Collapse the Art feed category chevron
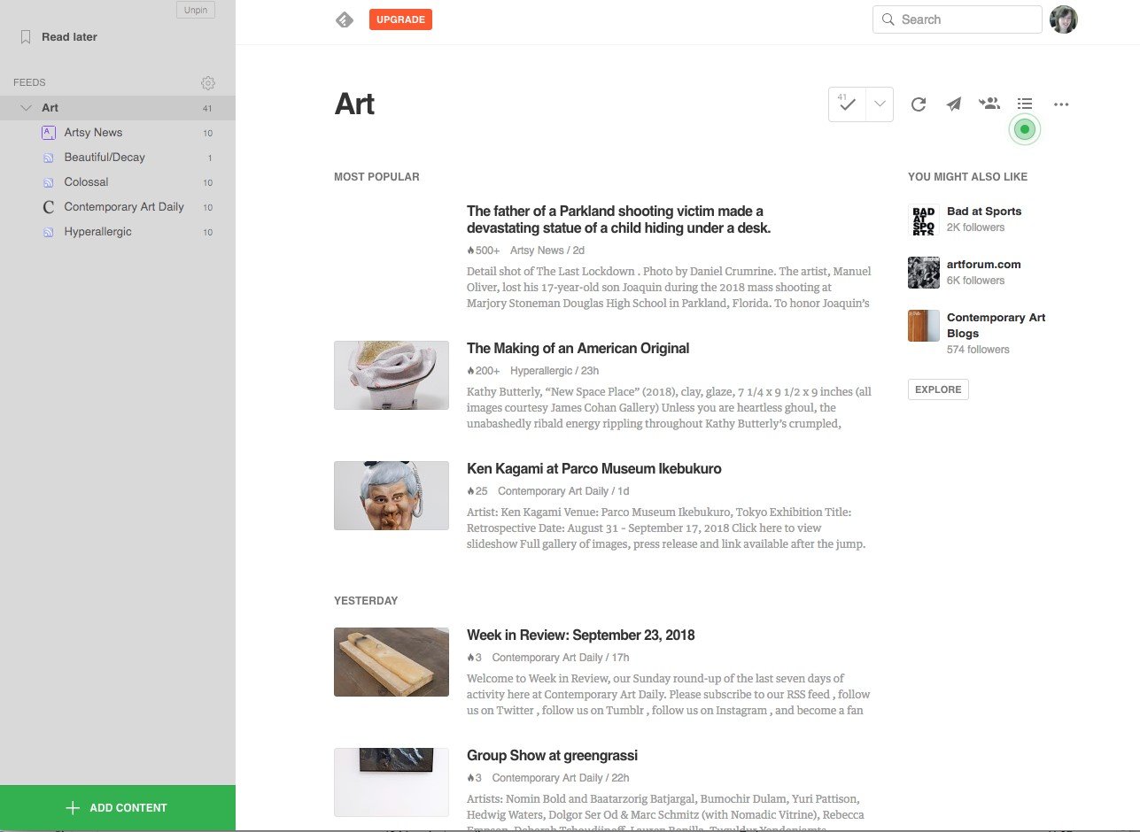1140x832 pixels. tap(26, 108)
